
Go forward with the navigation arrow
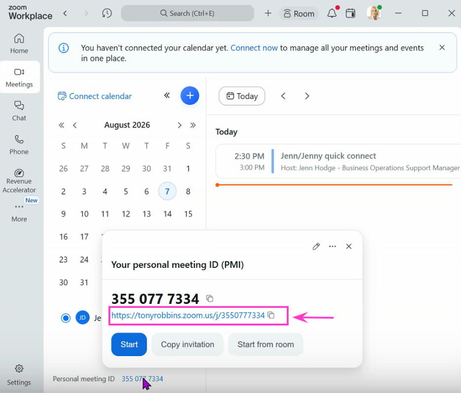86,13
